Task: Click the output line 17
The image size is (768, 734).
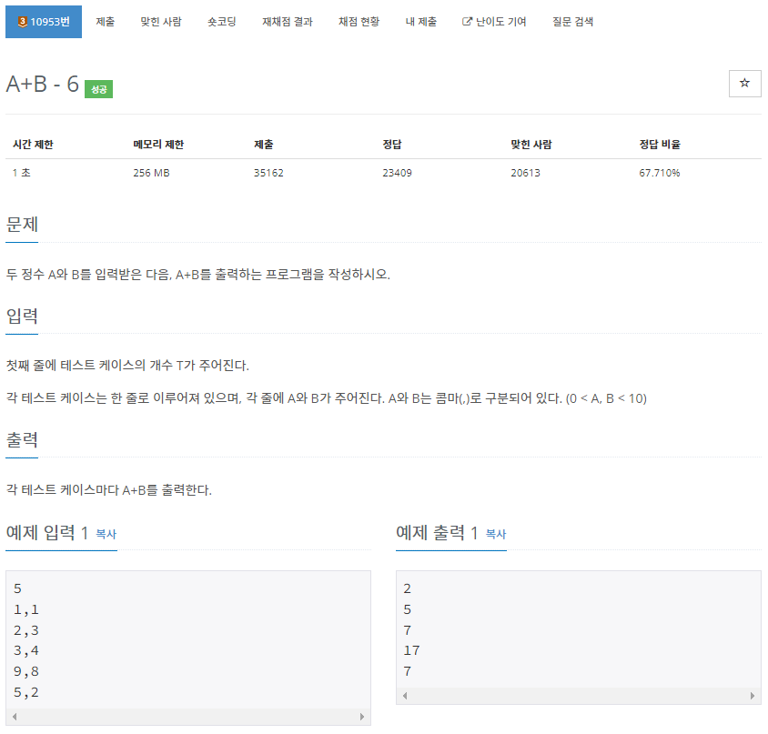Action: (411, 650)
